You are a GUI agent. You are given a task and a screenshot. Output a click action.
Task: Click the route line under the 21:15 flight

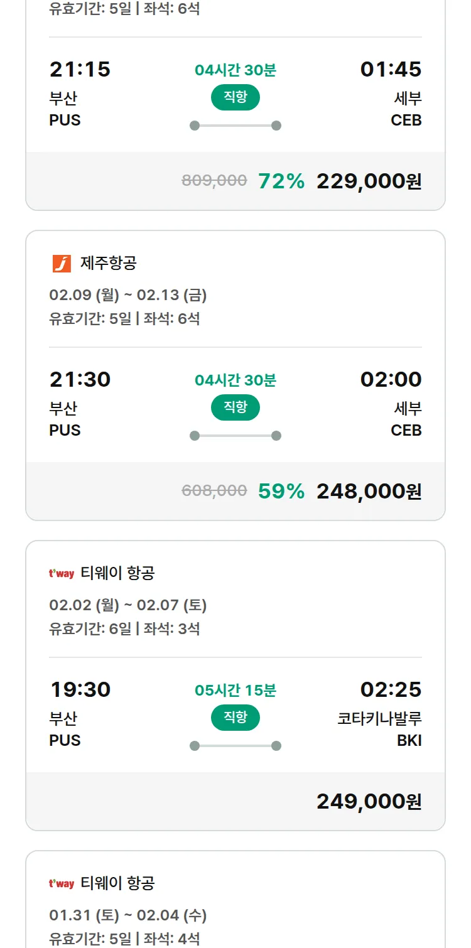pyautogui.click(x=235, y=126)
